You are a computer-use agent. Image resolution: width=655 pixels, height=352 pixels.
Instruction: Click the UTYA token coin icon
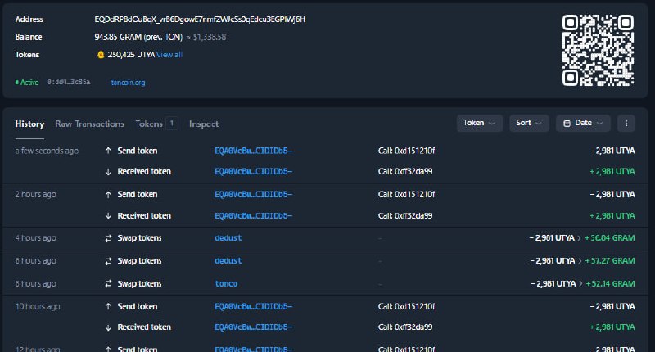(100, 55)
